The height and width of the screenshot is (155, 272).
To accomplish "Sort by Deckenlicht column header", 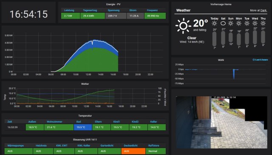I will coord(130,146).
